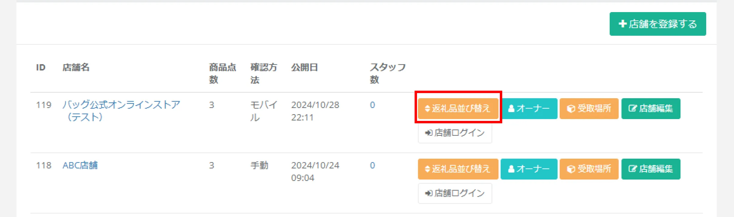Open the ABC店舗 store link
The image size is (734, 217).
coord(80,165)
